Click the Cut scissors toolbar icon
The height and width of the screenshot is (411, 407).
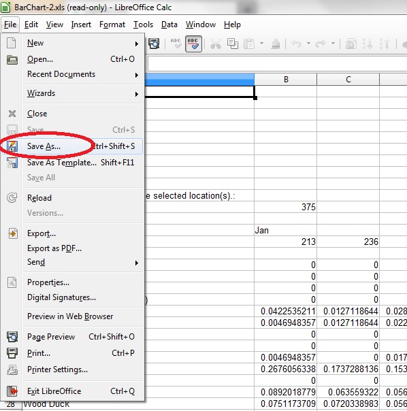pos(216,44)
